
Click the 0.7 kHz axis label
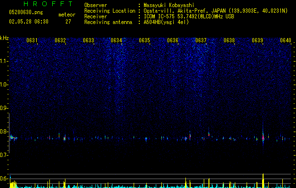[4, 155]
